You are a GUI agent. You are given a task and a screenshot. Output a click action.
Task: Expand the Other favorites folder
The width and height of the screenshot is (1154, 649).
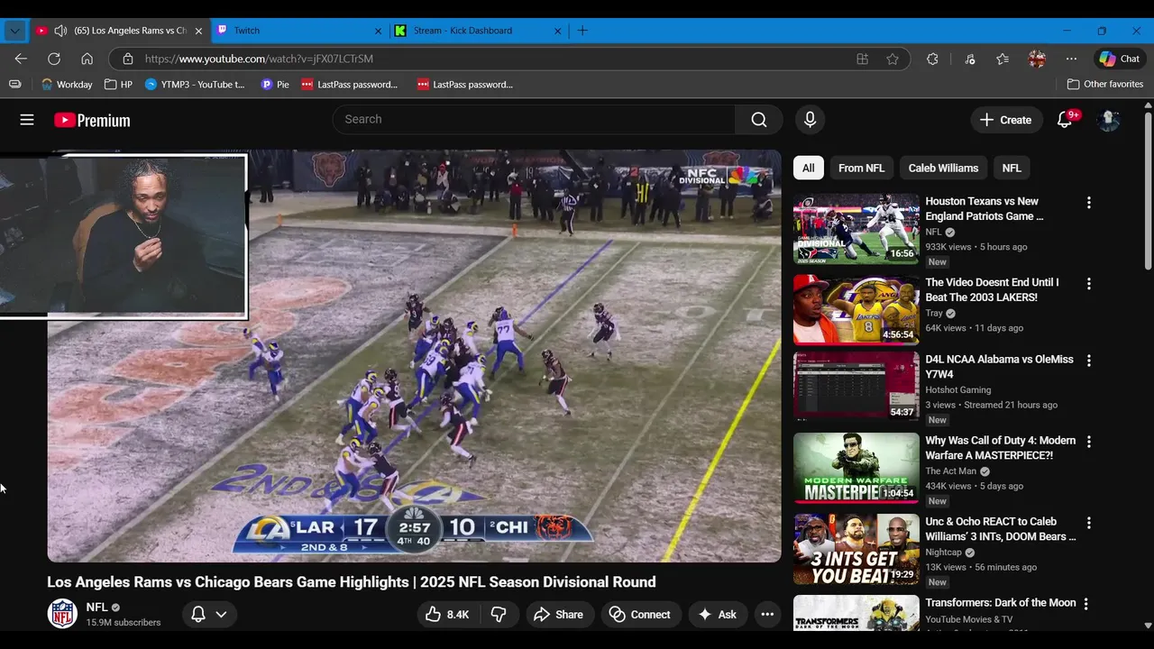tap(1105, 85)
